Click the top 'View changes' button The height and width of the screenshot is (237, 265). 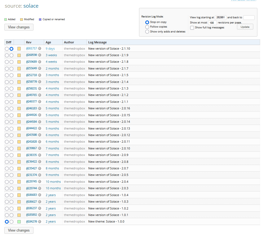point(19,27)
